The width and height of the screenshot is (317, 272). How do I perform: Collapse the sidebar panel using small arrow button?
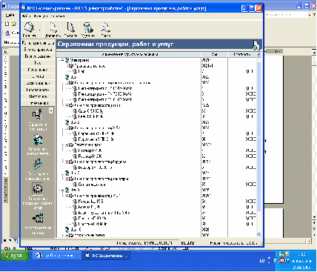point(51,110)
